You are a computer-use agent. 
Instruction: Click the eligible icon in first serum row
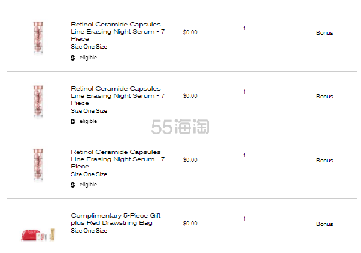tap(73, 58)
